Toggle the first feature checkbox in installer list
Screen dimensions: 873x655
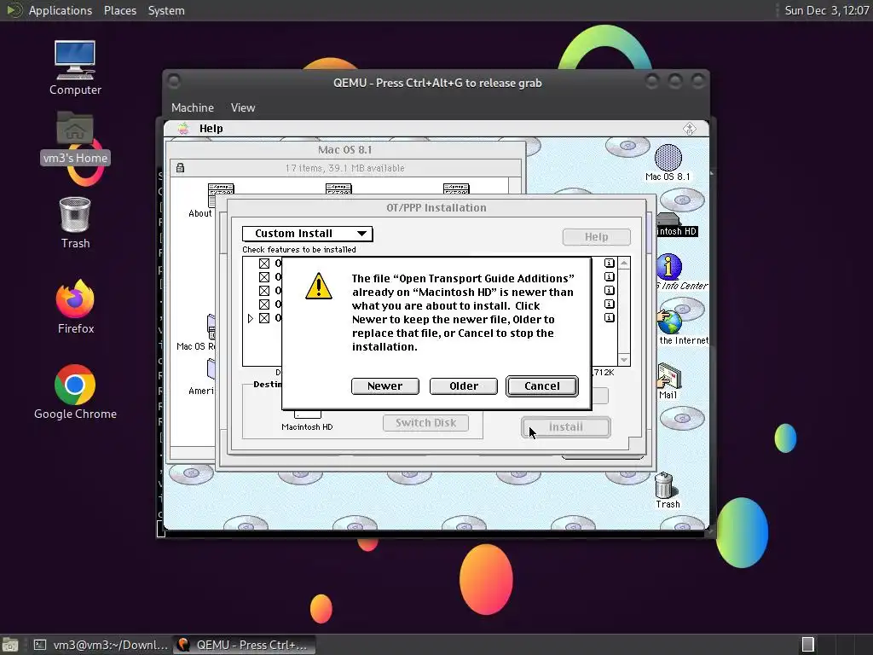point(264,263)
